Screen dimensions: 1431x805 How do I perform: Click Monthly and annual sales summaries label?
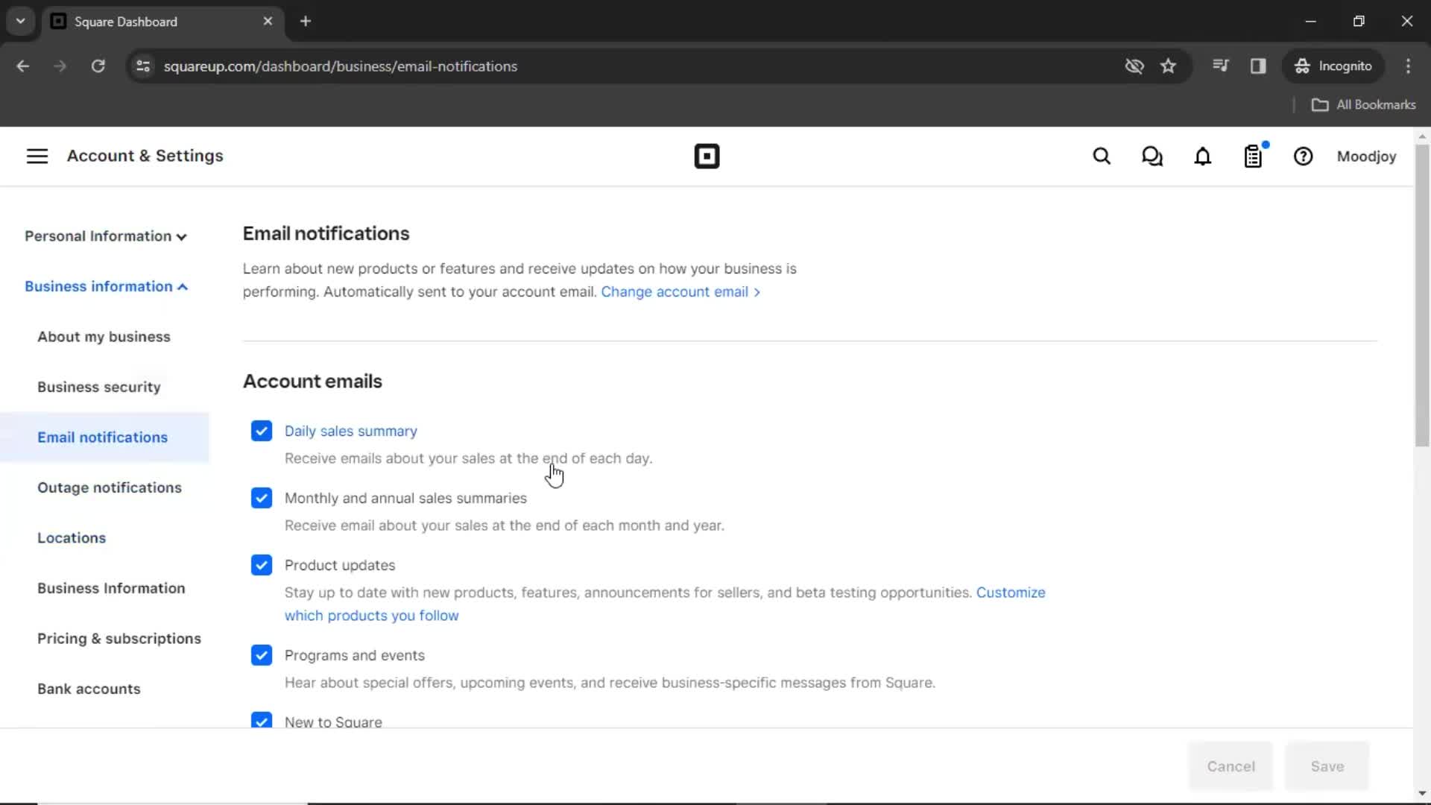pos(405,498)
